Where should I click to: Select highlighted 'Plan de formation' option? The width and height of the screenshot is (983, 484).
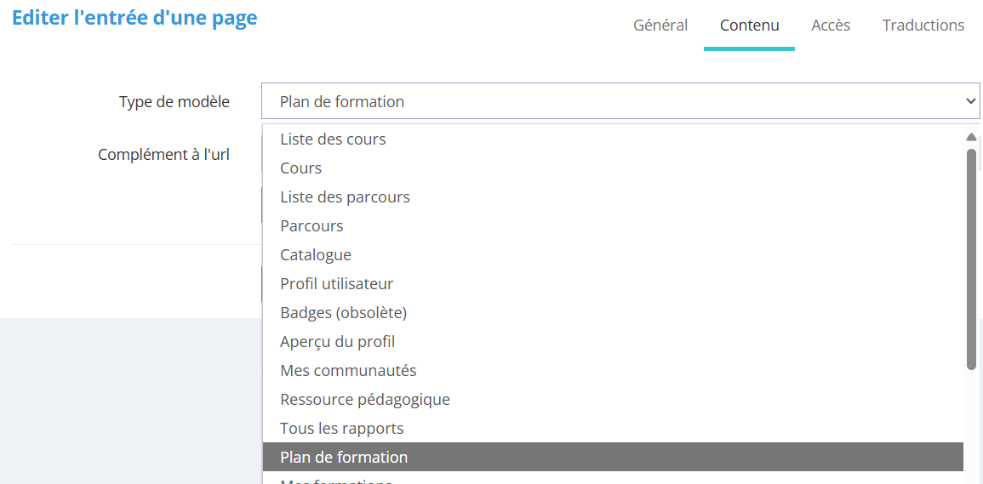click(x=344, y=458)
